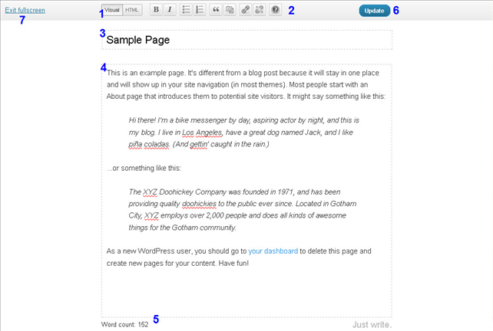This screenshot has width=493, height=331.
Task: Toggle italic formatting
Action: (x=170, y=10)
